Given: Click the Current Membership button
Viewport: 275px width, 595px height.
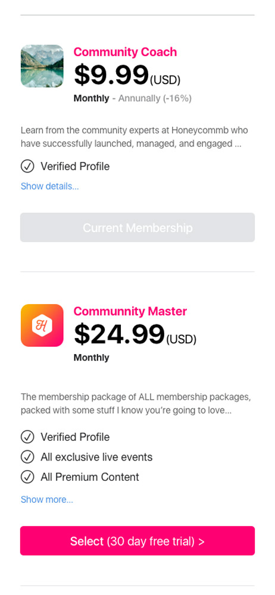Looking at the screenshot, I should [137, 227].
